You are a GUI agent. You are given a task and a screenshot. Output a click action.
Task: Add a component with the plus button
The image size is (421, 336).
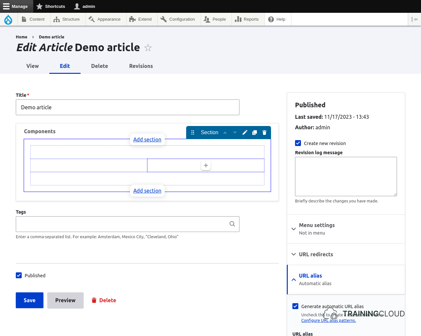206,165
